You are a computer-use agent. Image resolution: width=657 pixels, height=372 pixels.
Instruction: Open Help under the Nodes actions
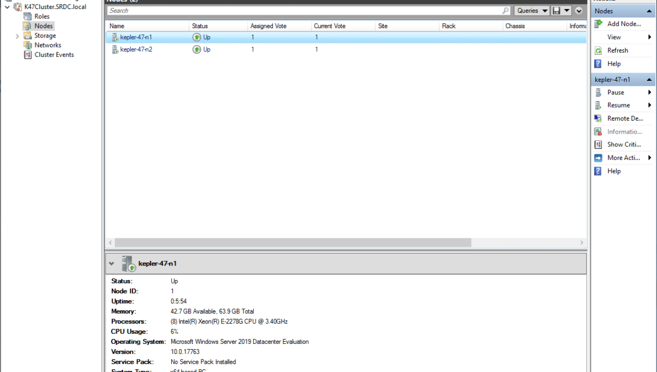614,64
